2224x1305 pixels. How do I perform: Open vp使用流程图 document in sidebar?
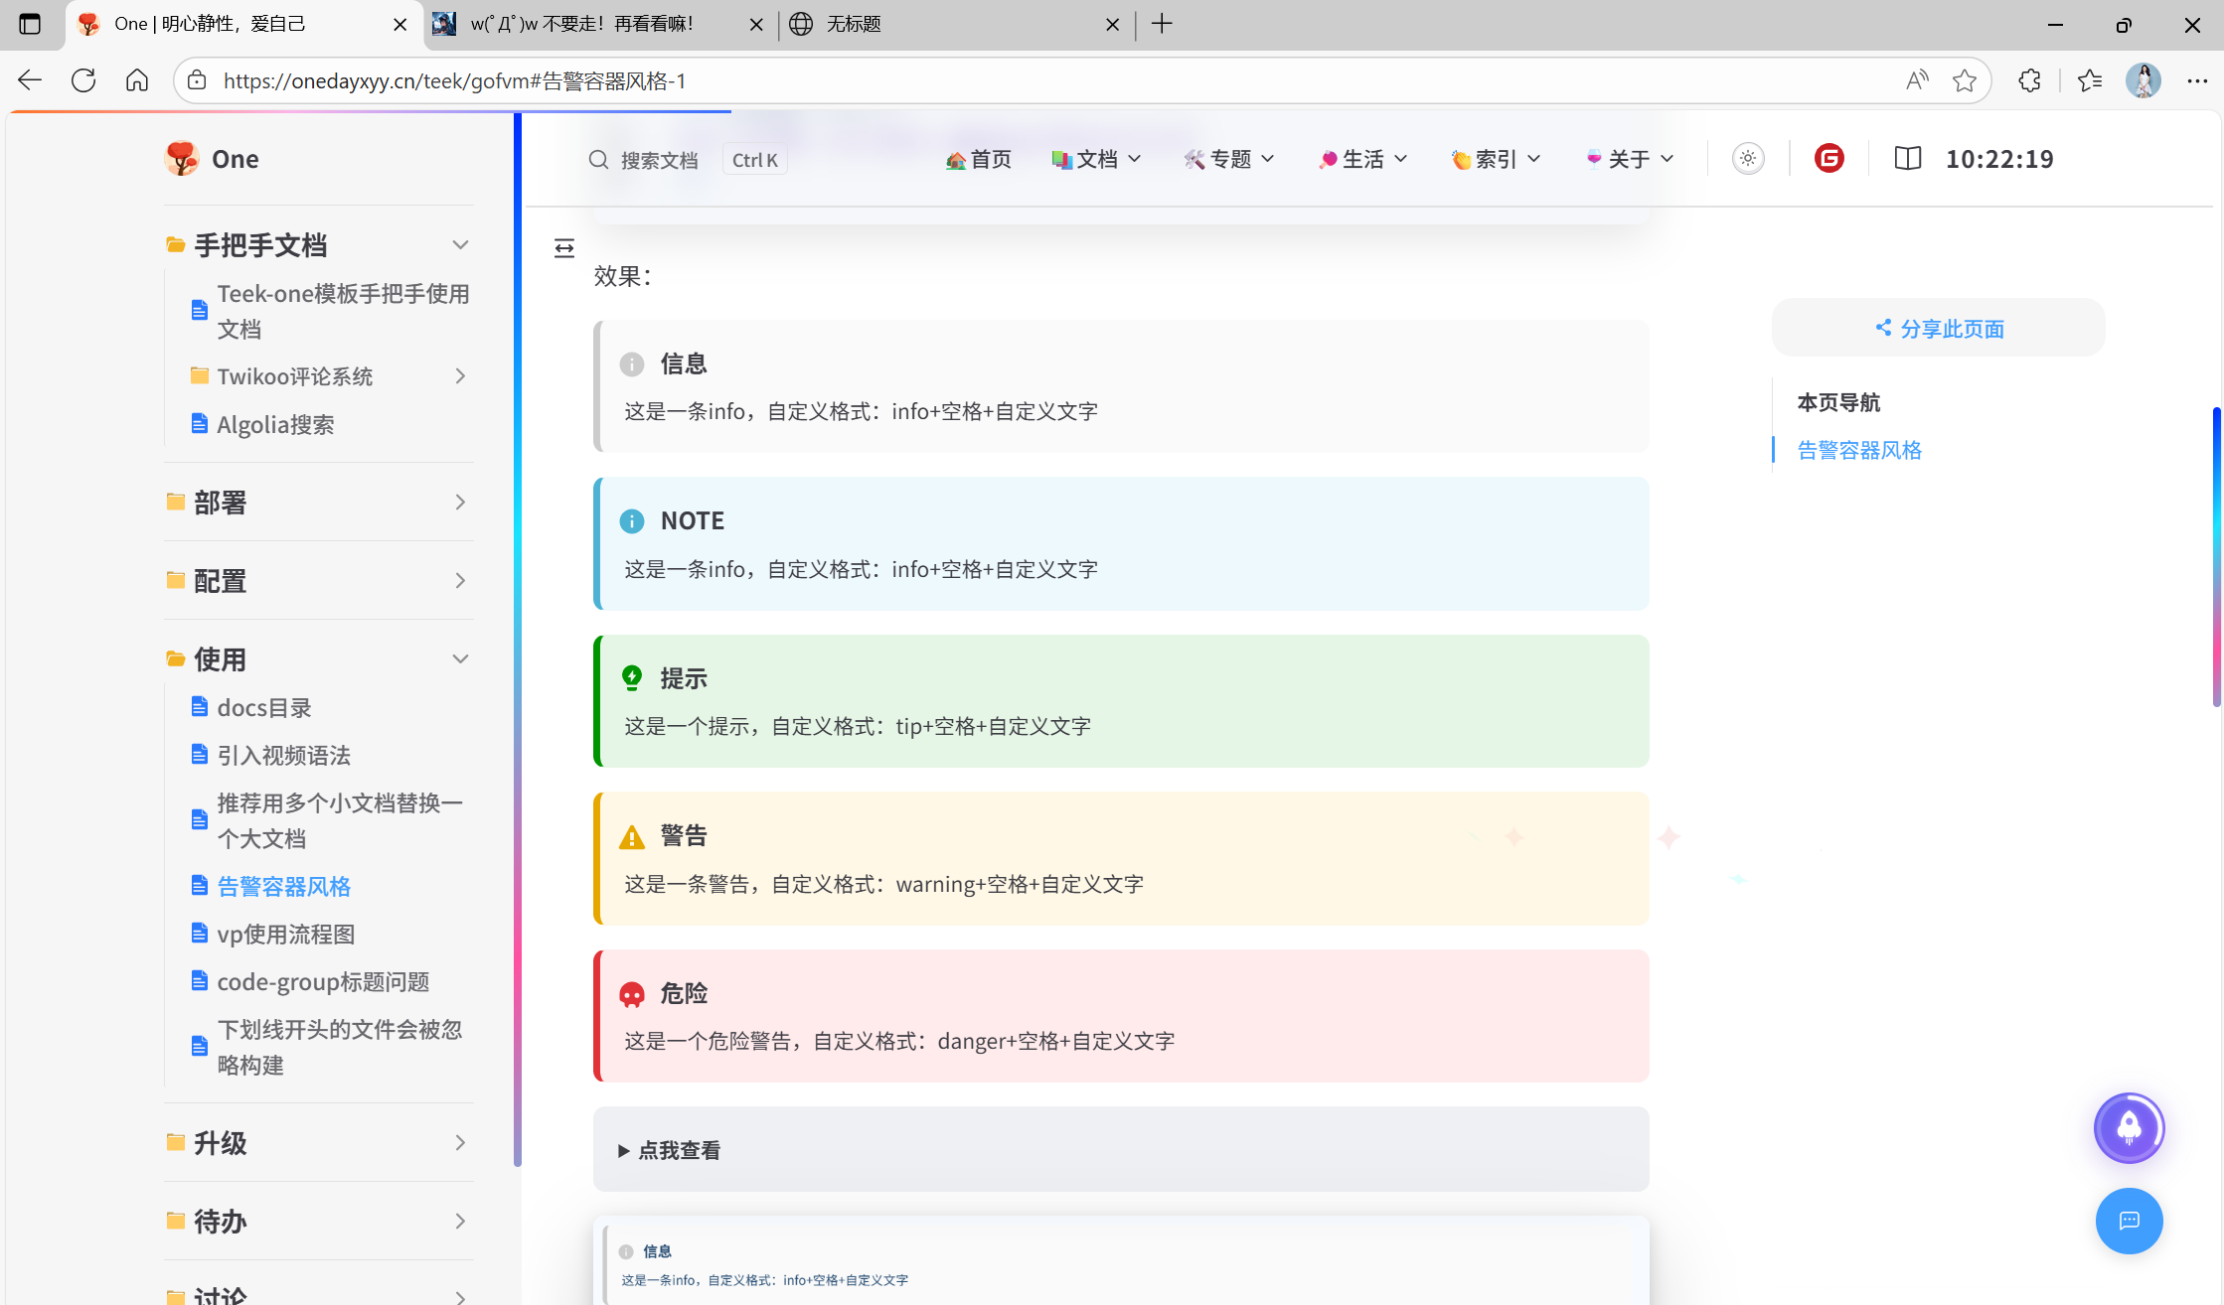pos(285,935)
